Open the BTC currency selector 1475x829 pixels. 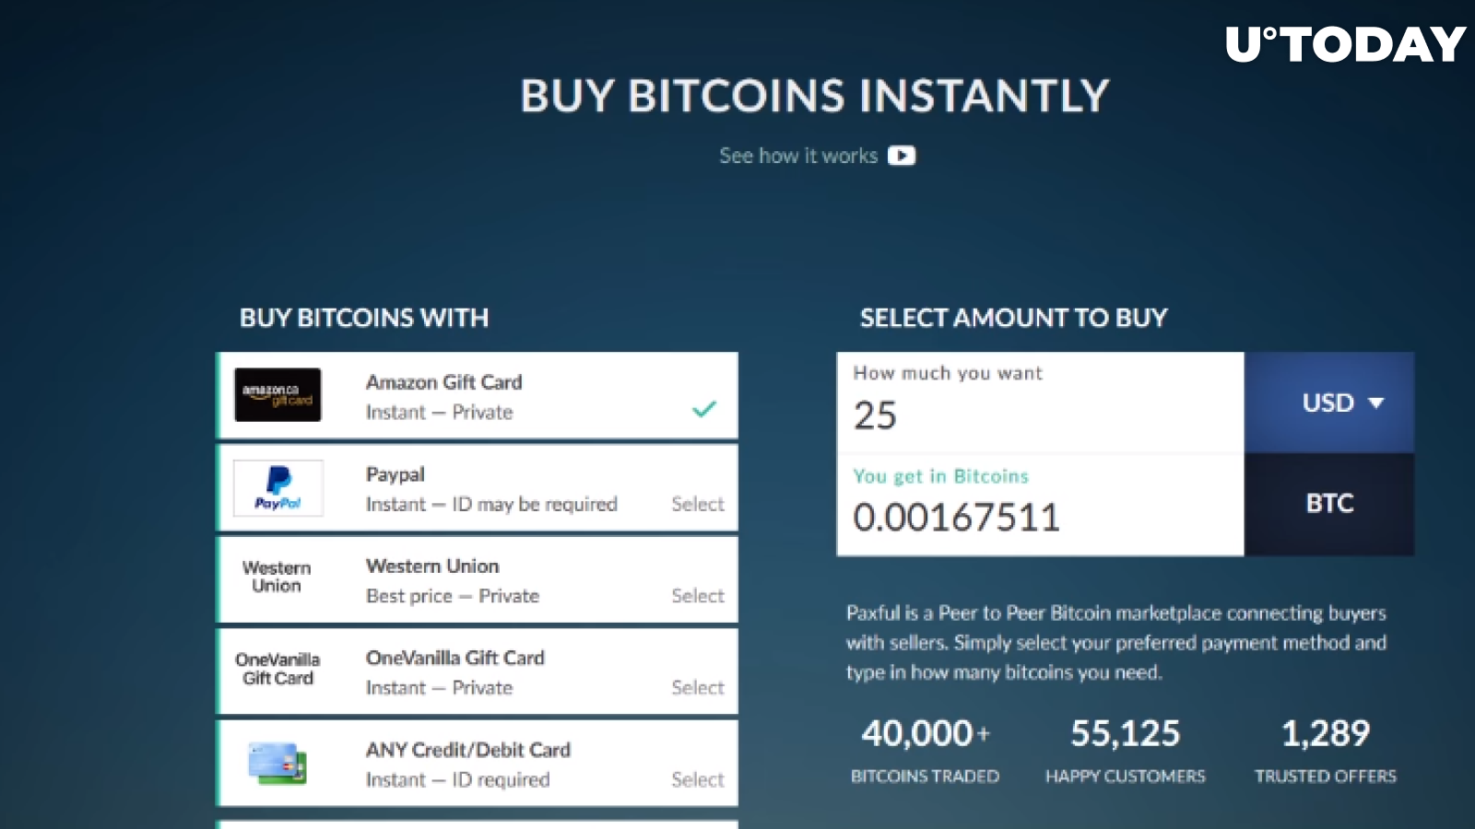point(1329,504)
